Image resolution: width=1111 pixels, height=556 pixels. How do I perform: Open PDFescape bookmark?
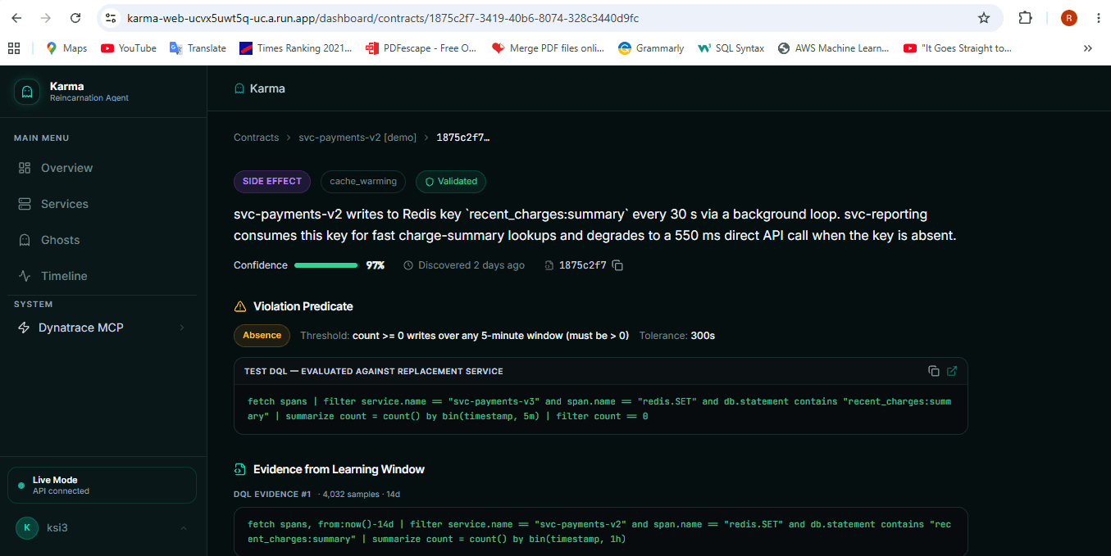(x=421, y=48)
